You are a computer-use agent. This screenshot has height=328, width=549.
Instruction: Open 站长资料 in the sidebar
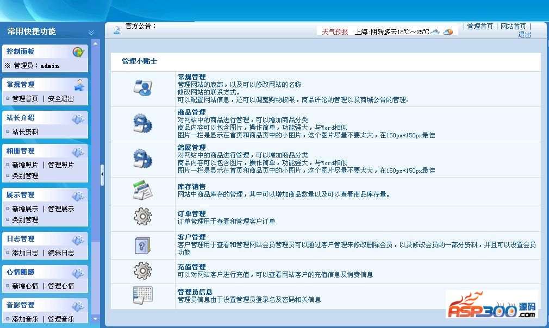coord(25,132)
